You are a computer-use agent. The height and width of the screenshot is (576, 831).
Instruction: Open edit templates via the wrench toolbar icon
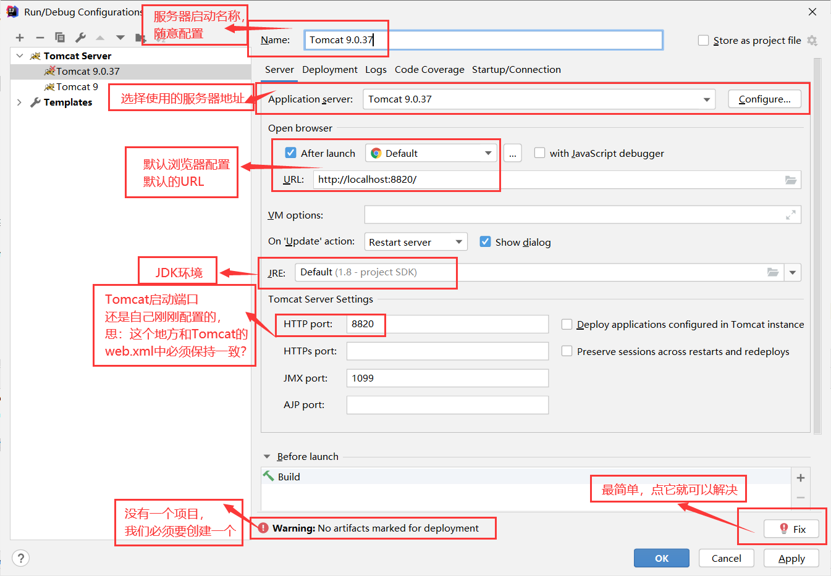(x=80, y=38)
